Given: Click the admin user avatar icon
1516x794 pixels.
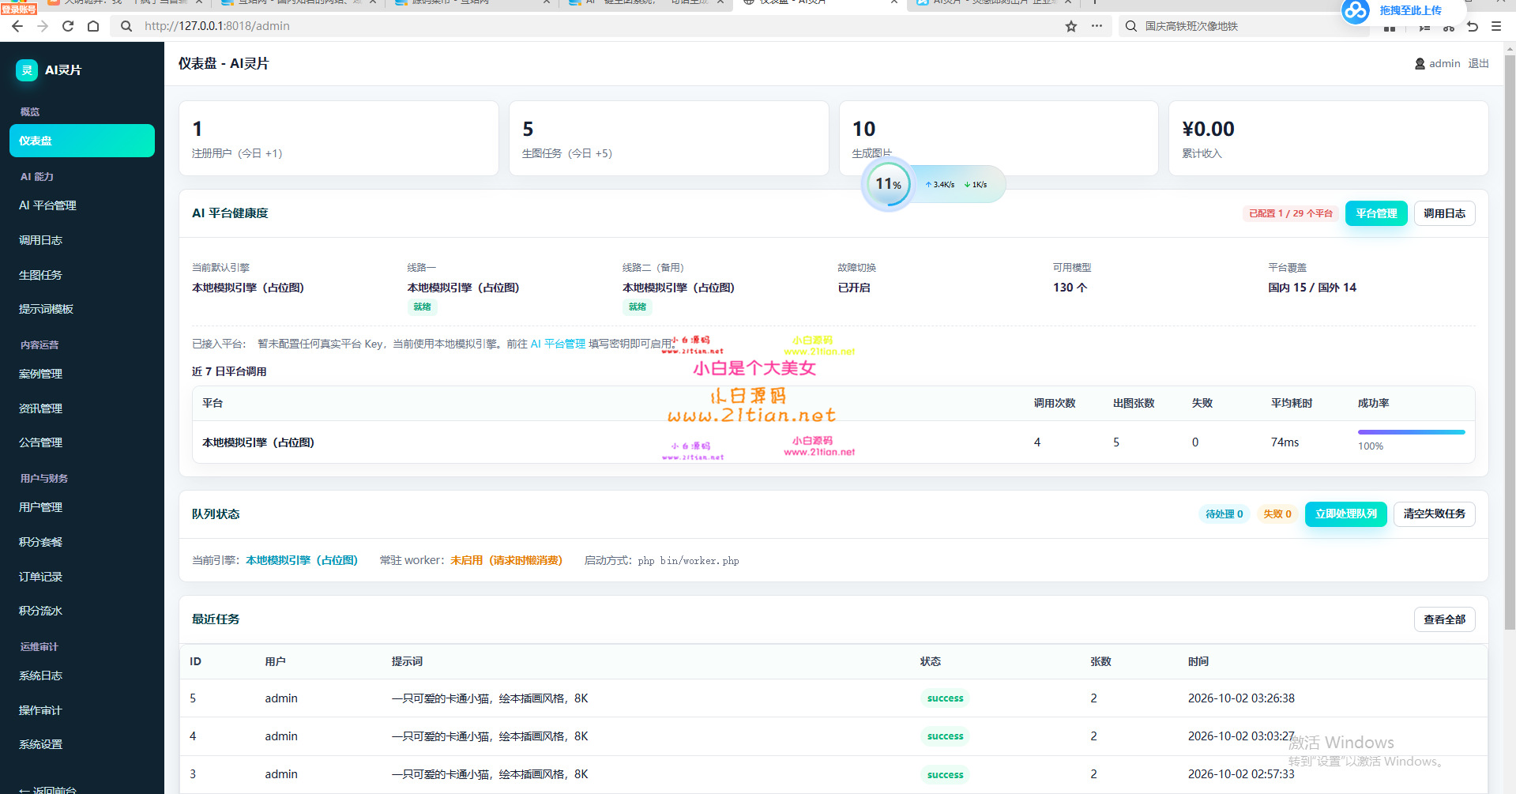Looking at the screenshot, I should click(1420, 64).
